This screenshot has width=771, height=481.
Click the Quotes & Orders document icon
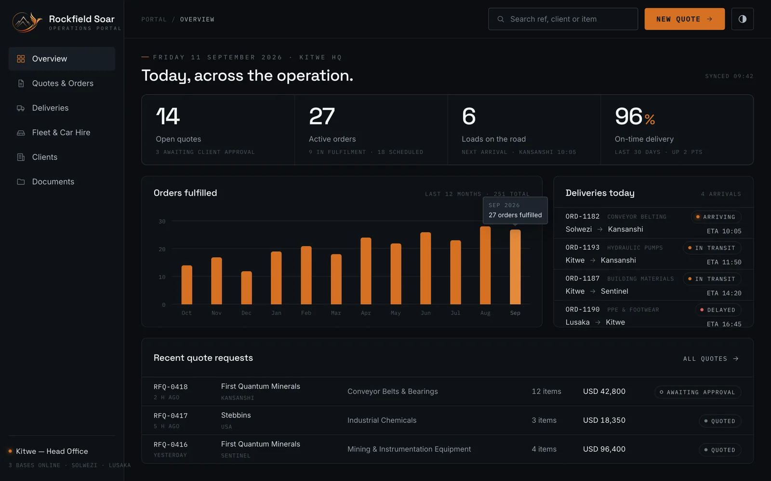click(x=21, y=83)
